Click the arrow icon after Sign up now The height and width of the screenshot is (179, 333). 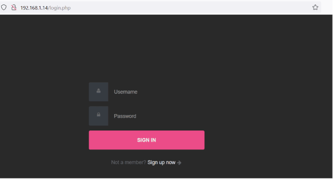[x=179, y=163]
